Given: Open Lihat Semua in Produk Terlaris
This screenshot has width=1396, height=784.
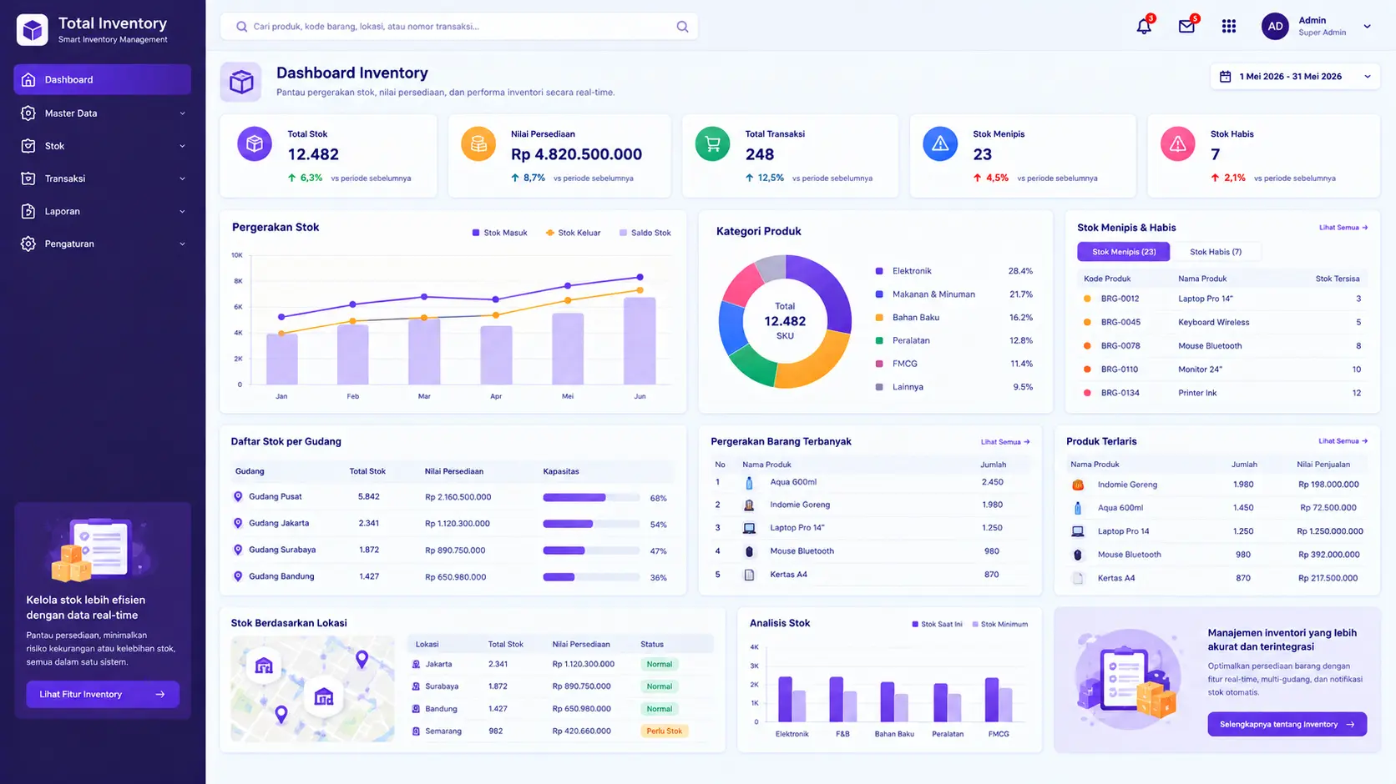Looking at the screenshot, I should coord(1343,441).
